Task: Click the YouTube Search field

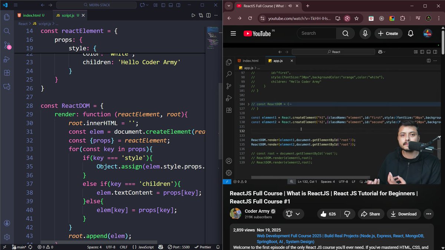Action: click(x=316, y=33)
